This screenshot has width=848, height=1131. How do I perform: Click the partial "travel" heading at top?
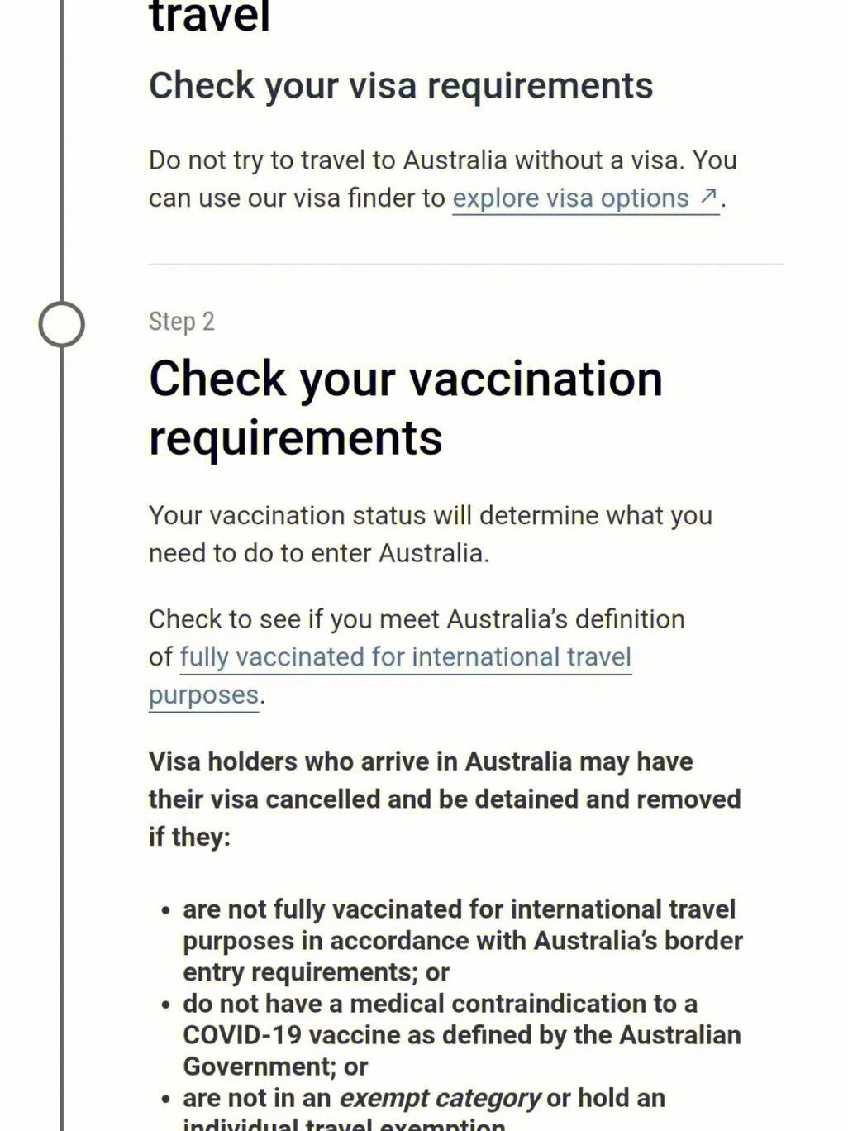[210, 18]
